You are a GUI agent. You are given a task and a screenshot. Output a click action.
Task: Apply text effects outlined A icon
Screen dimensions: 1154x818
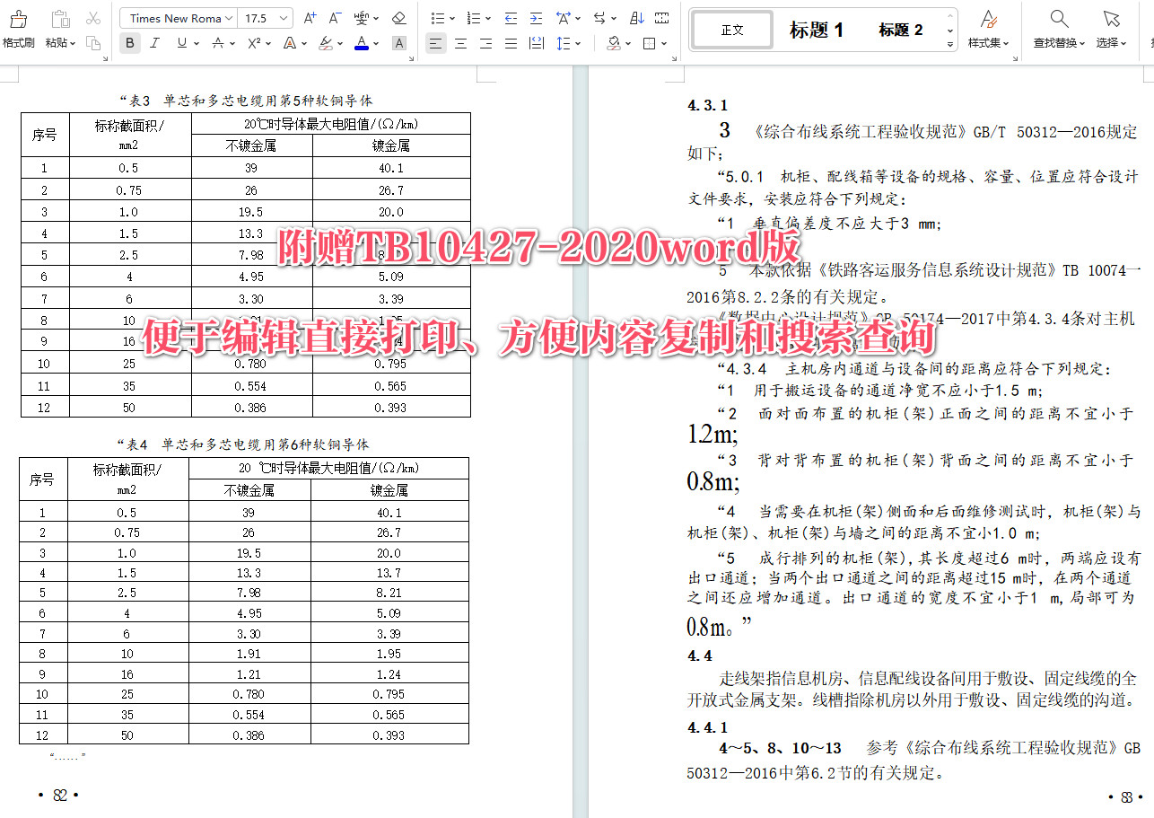point(290,42)
